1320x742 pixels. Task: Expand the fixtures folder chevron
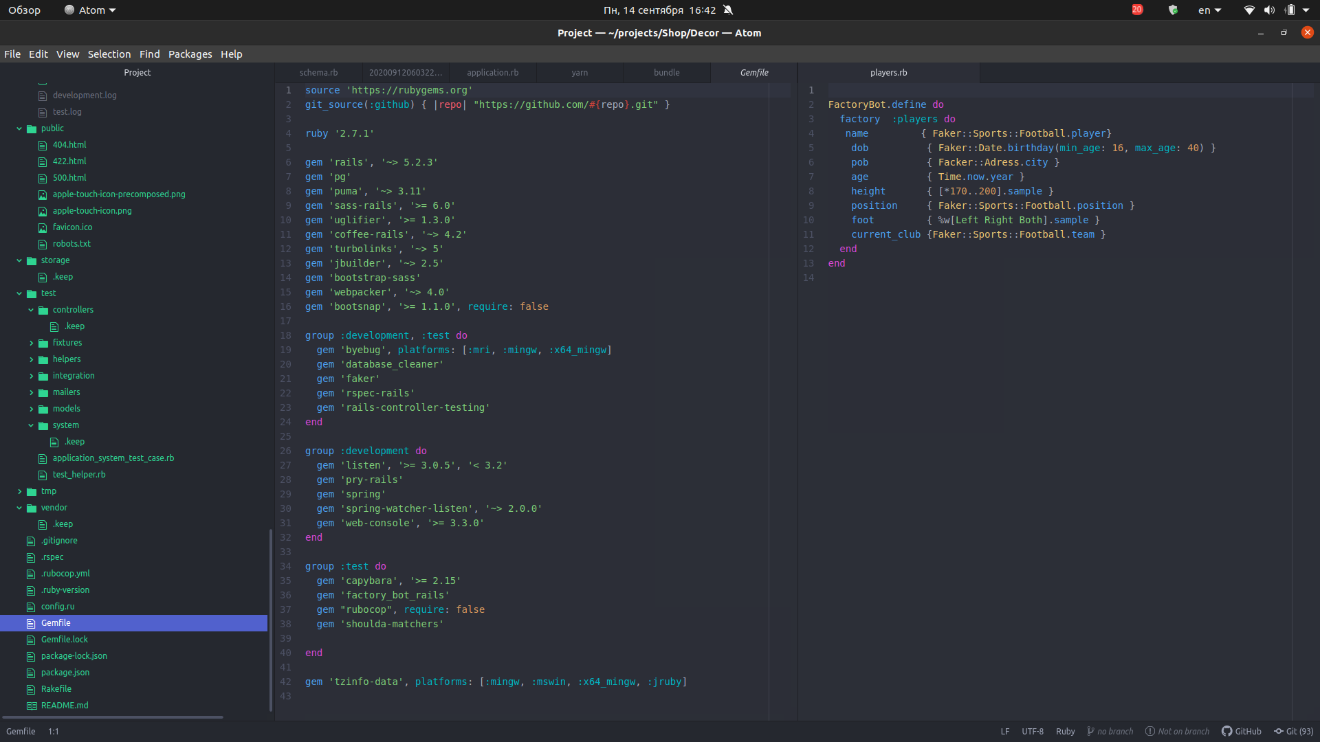(31, 343)
